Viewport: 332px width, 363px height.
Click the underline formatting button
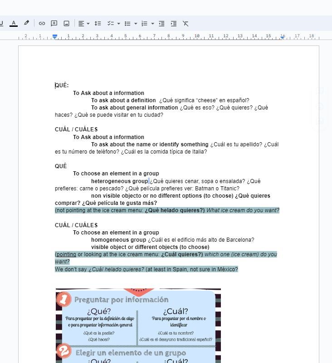[x=1, y=23]
